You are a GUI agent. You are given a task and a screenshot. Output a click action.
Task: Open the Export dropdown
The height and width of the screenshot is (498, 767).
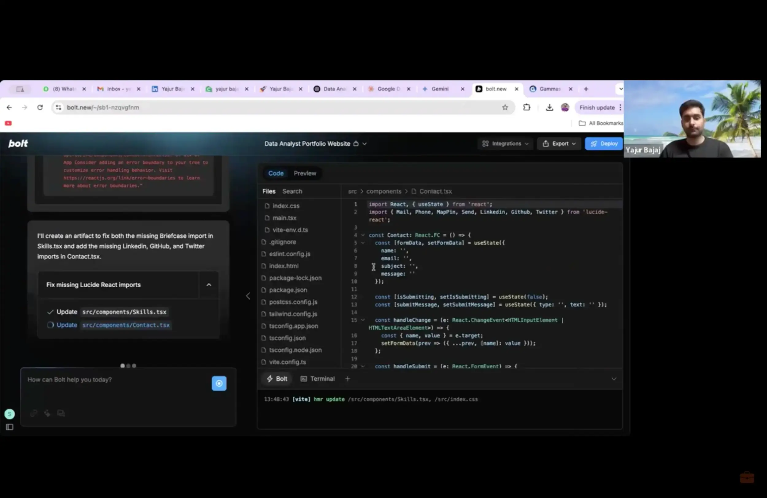pyautogui.click(x=559, y=144)
